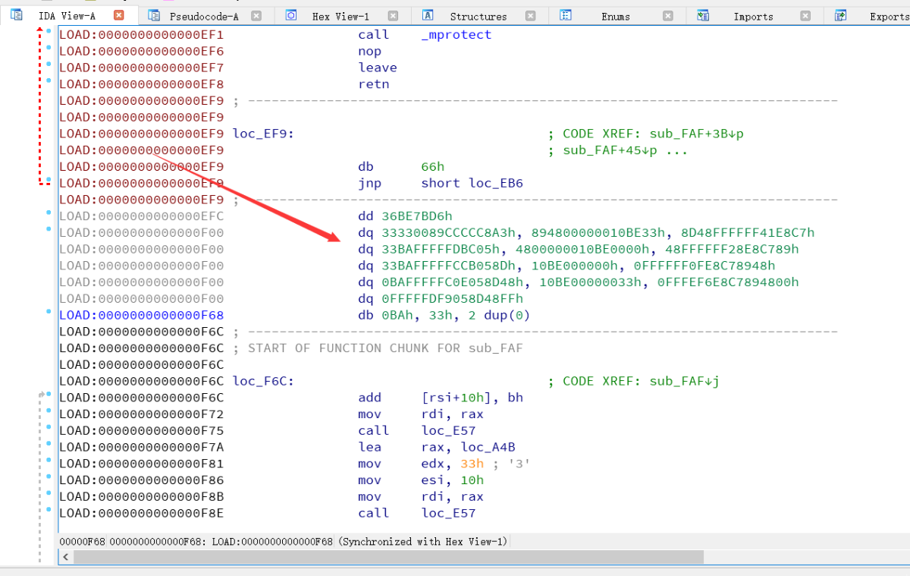Follow the sub_FAF+45 code xref
Image resolution: width=910 pixels, height=576 pixels.
tap(617, 150)
